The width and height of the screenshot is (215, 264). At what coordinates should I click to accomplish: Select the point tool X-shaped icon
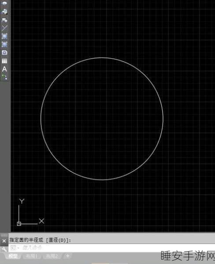(x=4, y=28)
